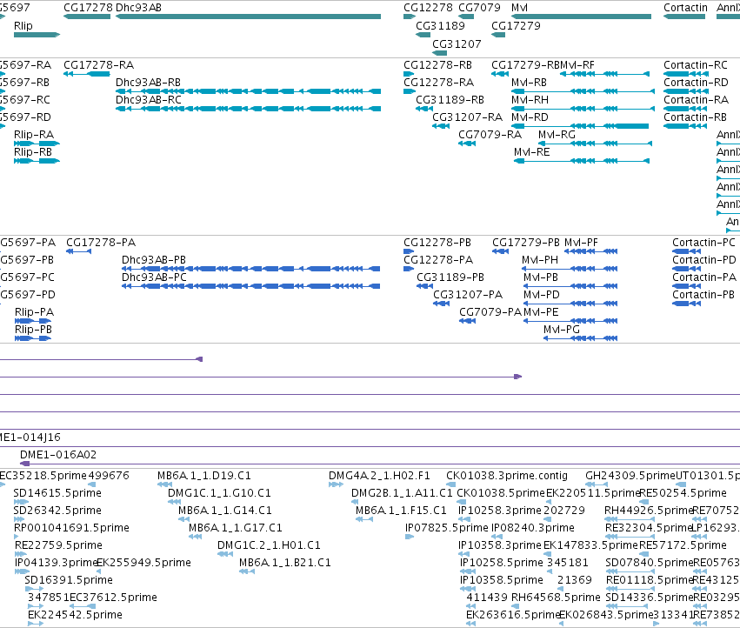
Task: Click the Mvl-PD protein label
Action: coord(542,295)
